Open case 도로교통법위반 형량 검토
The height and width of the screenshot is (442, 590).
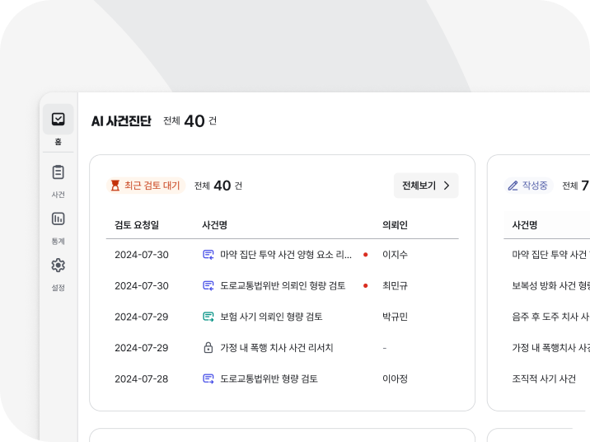(x=269, y=379)
